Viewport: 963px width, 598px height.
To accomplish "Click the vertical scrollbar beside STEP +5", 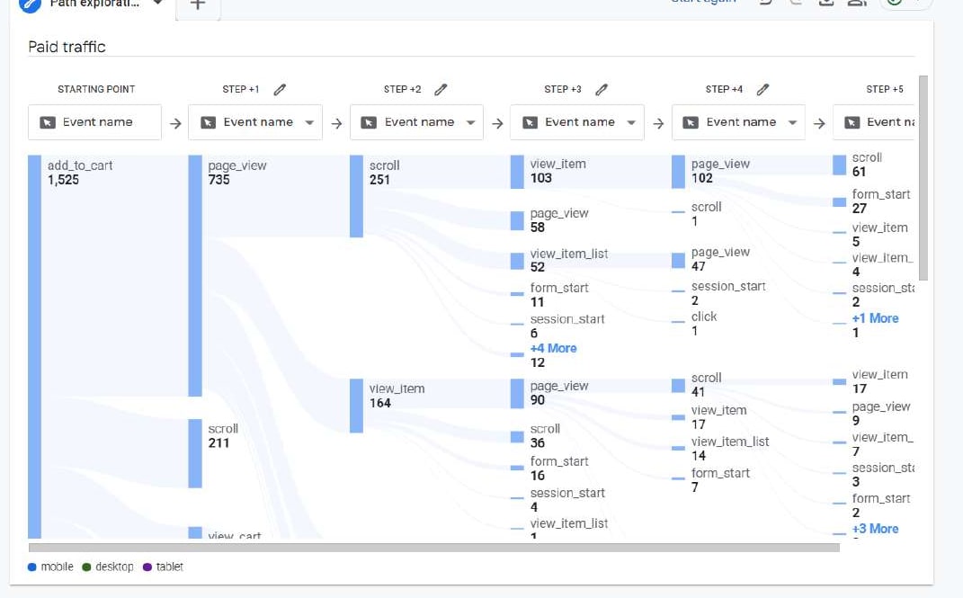I will point(923,178).
